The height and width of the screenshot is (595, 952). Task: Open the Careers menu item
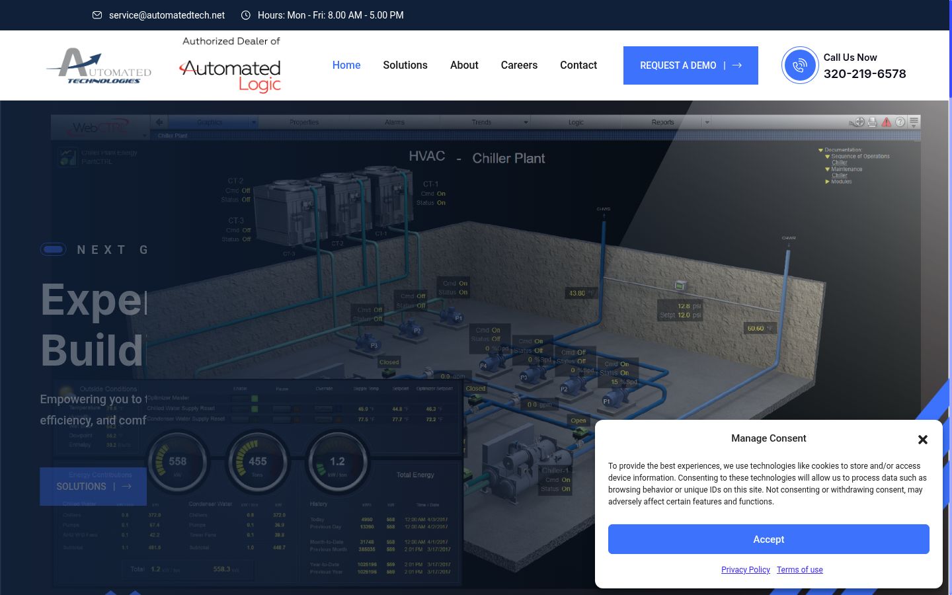click(519, 65)
